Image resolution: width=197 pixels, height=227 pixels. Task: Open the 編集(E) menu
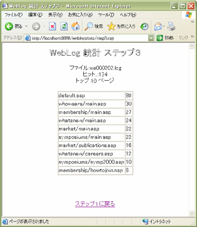tap(36, 15)
